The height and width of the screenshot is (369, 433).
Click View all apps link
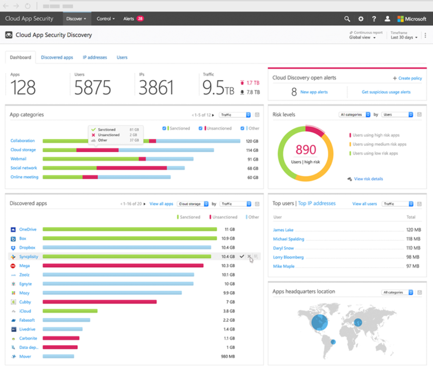tap(161, 204)
